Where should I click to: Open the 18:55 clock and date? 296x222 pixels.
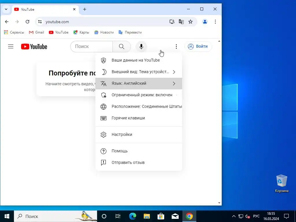coord(271,216)
